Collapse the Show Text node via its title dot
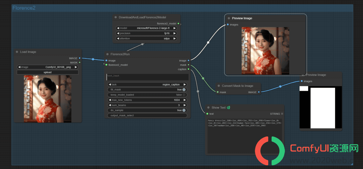Screen dimensions: 363x169 [208, 108]
